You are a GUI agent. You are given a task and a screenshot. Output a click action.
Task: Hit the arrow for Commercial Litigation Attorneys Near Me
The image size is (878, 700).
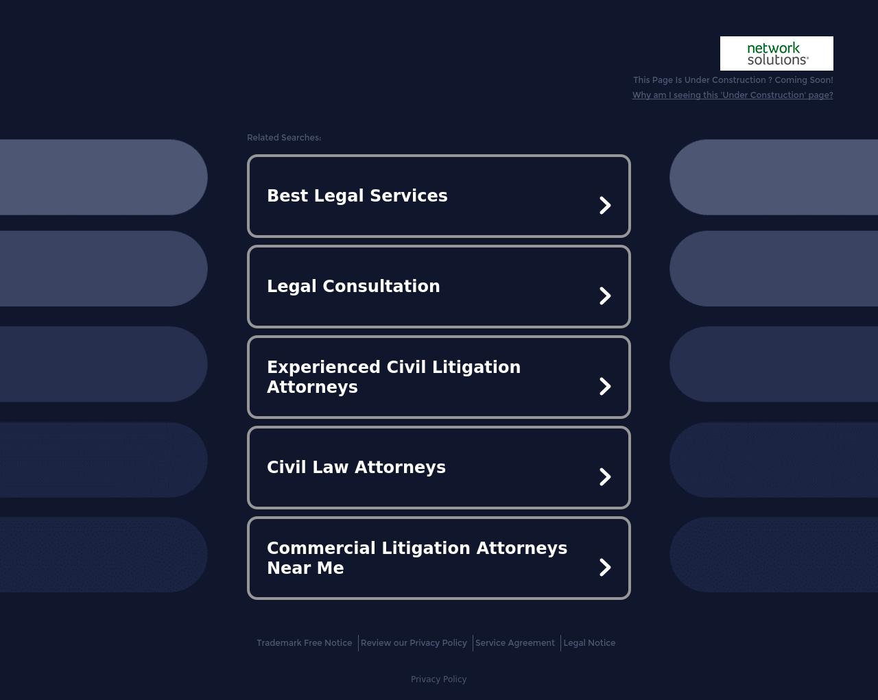tap(605, 567)
